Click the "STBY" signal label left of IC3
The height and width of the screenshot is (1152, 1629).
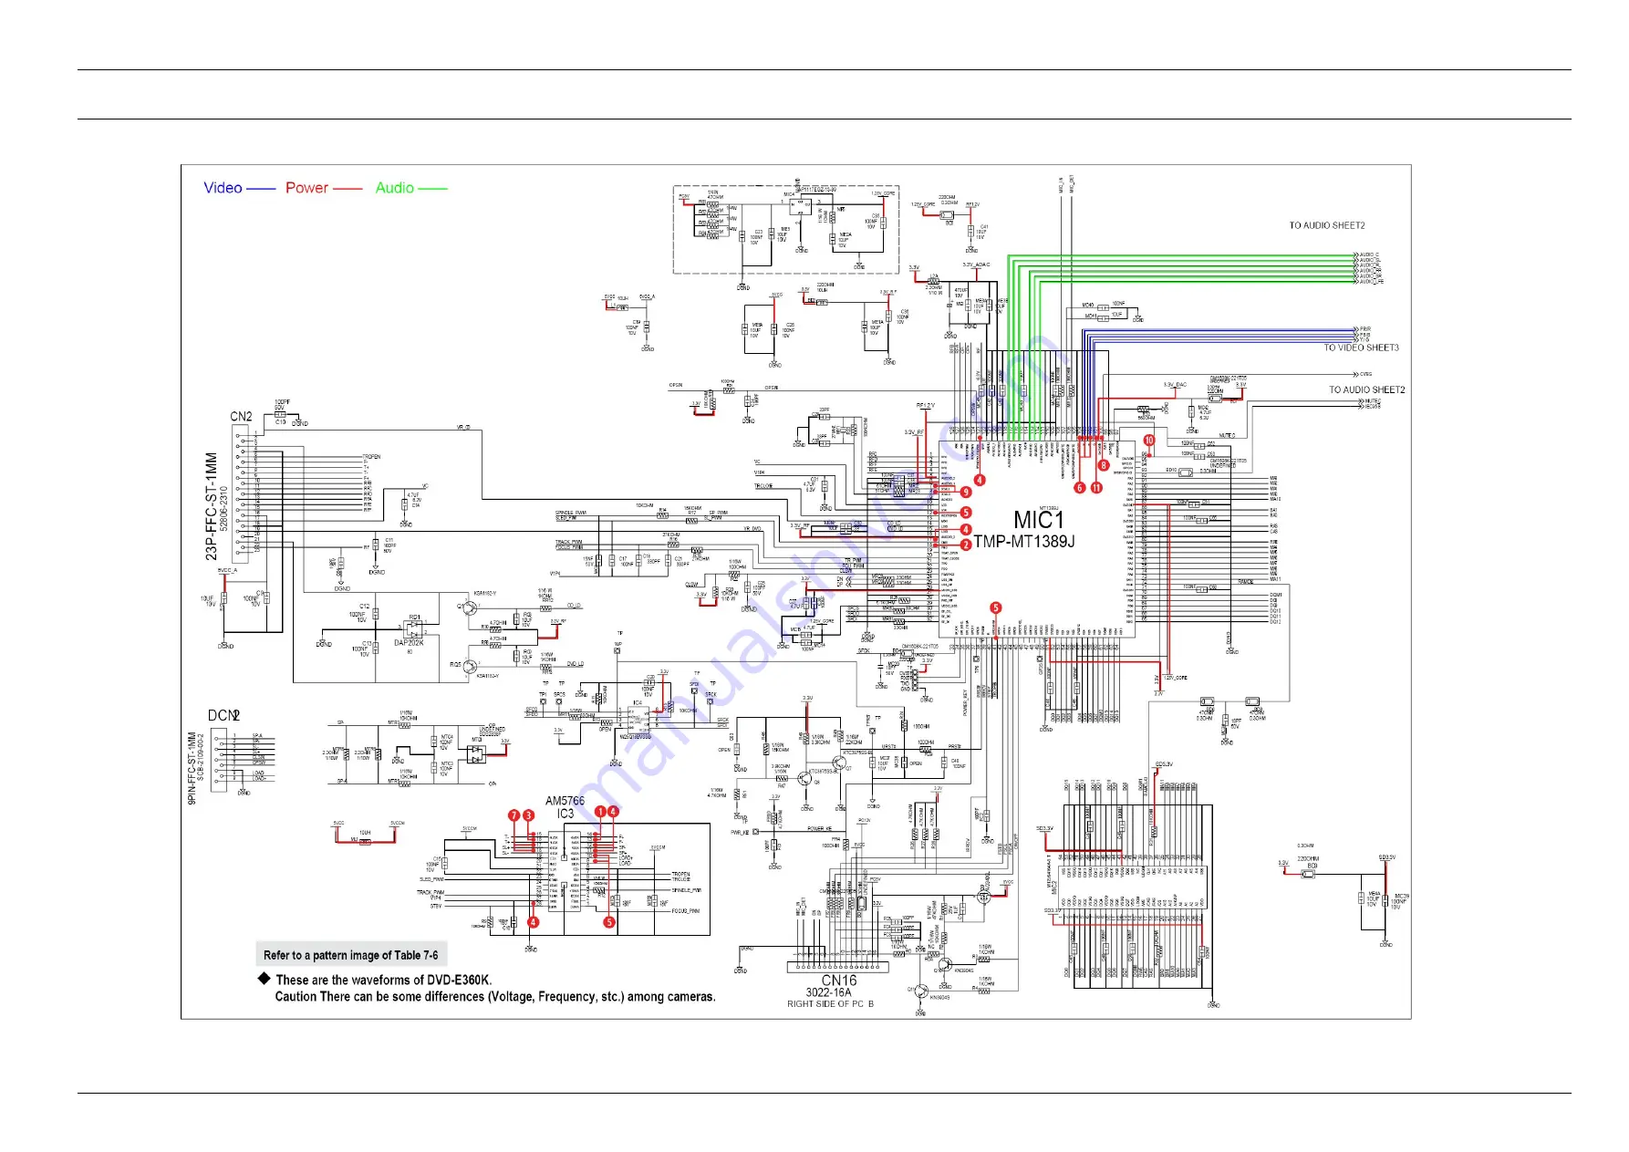pyautogui.click(x=436, y=907)
